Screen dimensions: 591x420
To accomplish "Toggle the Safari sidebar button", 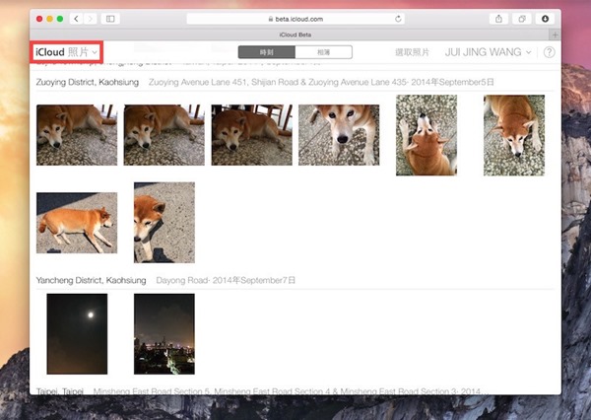I will pyautogui.click(x=110, y=19).
